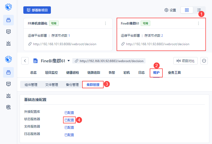Viewport: 212px width, 144px height.
Task: Click the 文件服务器 label
Action: pos(32,127)
